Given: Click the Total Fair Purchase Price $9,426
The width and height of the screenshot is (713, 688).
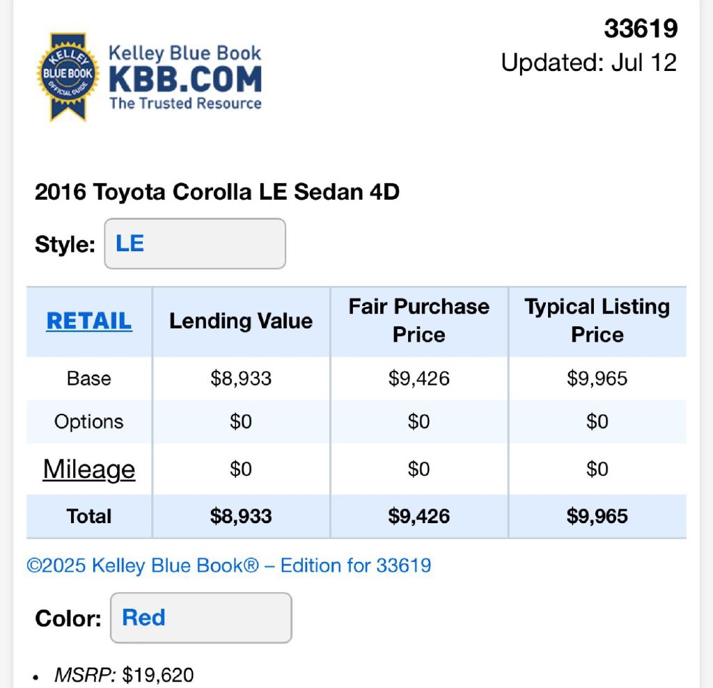Looking at the screenshot, I should tap(419, 516).
